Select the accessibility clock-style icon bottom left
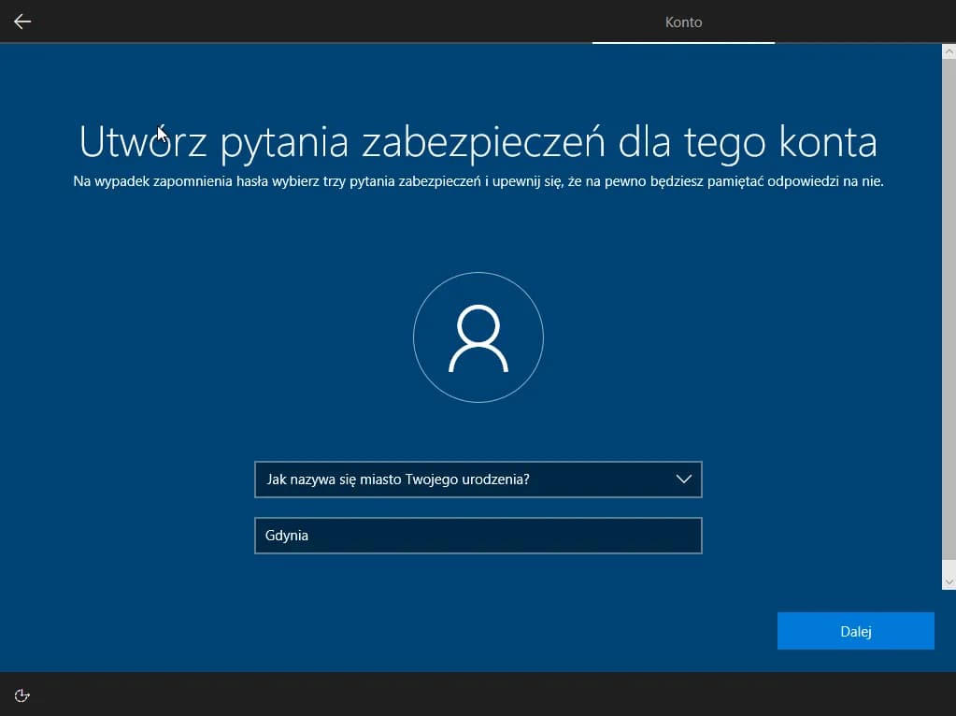The height and width of the screenshot is (716, 956). 21,695
